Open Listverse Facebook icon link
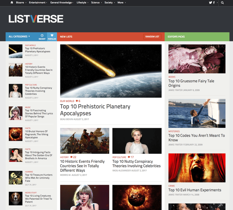 tap(214, 3)
